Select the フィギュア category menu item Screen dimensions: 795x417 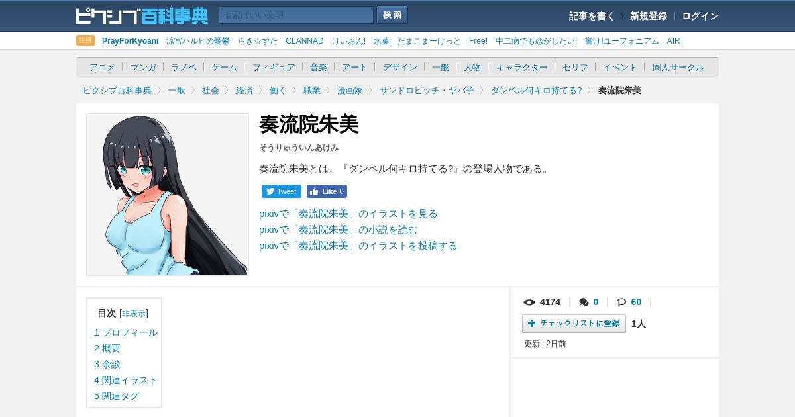click(274, 67)
